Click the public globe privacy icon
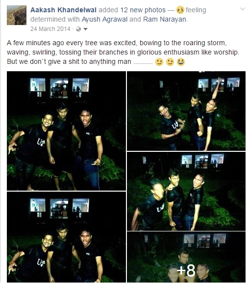Image resolution: width=246 pixels, height=283 pixels. pos(78,29)
